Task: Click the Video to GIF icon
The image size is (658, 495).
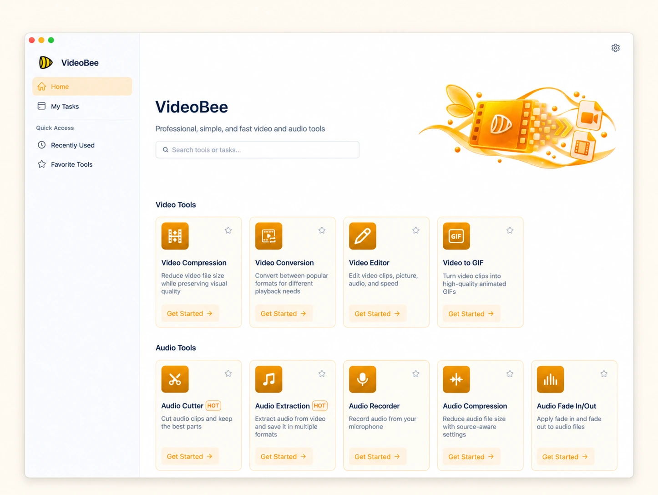Action: pos(456,236)
